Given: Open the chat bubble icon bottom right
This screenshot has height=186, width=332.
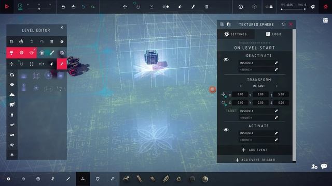Looking at the screenshot, I should point(324,166).
